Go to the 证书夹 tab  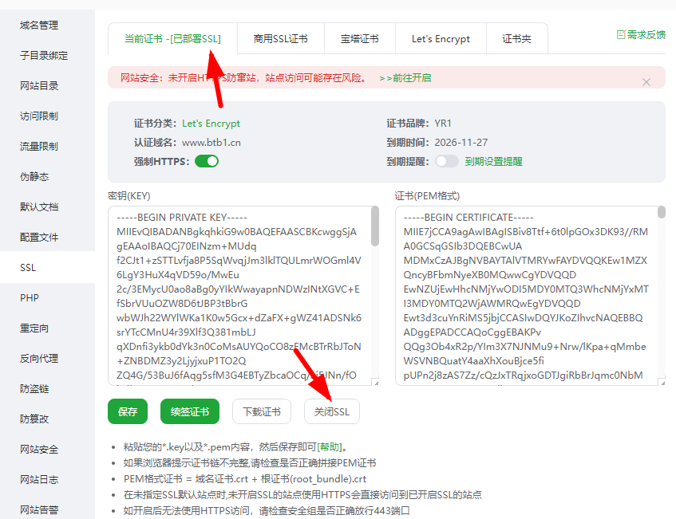click(516, 39)
